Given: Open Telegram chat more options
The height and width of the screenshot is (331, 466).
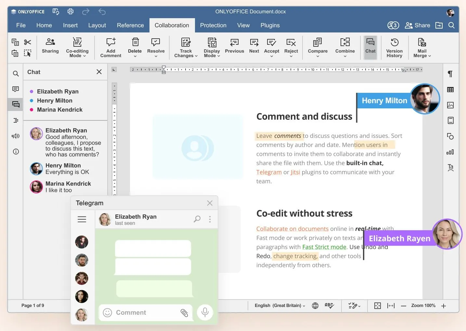Looking at the screenshot, I should 210,219.
